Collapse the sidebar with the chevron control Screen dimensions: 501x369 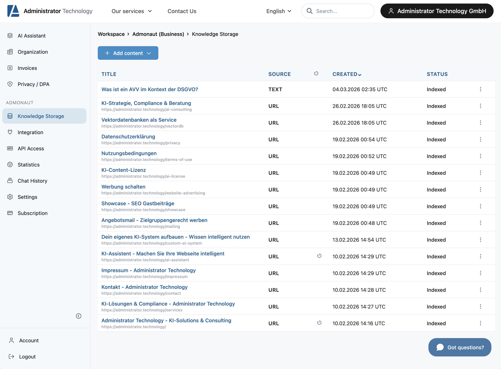pyautogui.click(x=79, y=316)
